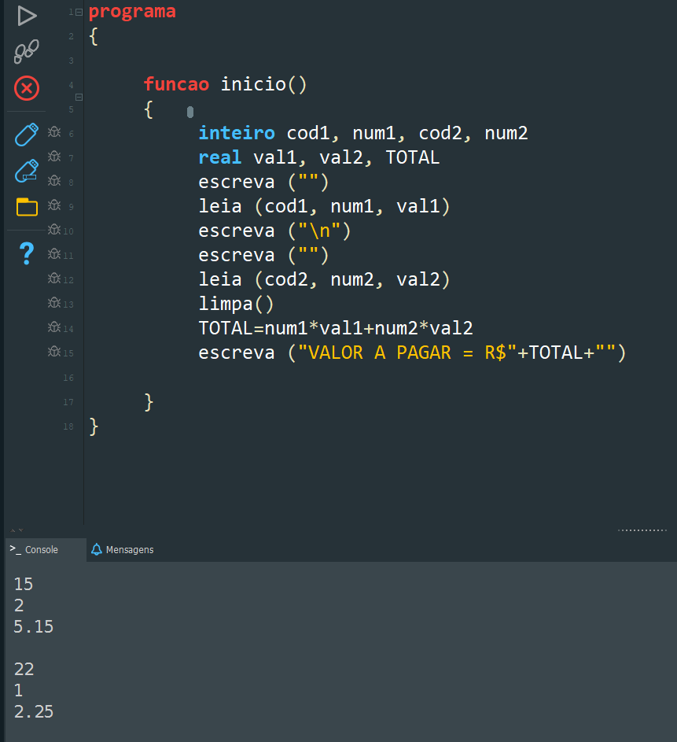Click console output value '22'
677x742 pixels.
pos(24,670)
